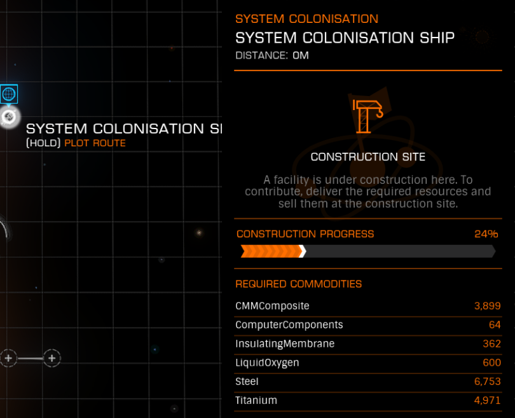Screen dimensions: 515x418
Task: Click the construction progress bar
Action: coord(367,252)
